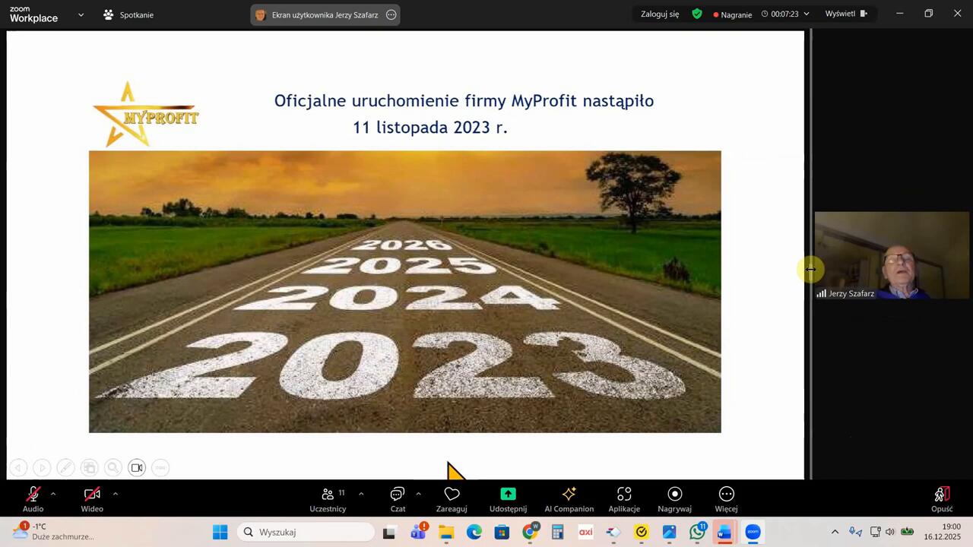Click the magnifier zoom icon below the slide

[x=113, y=467]
